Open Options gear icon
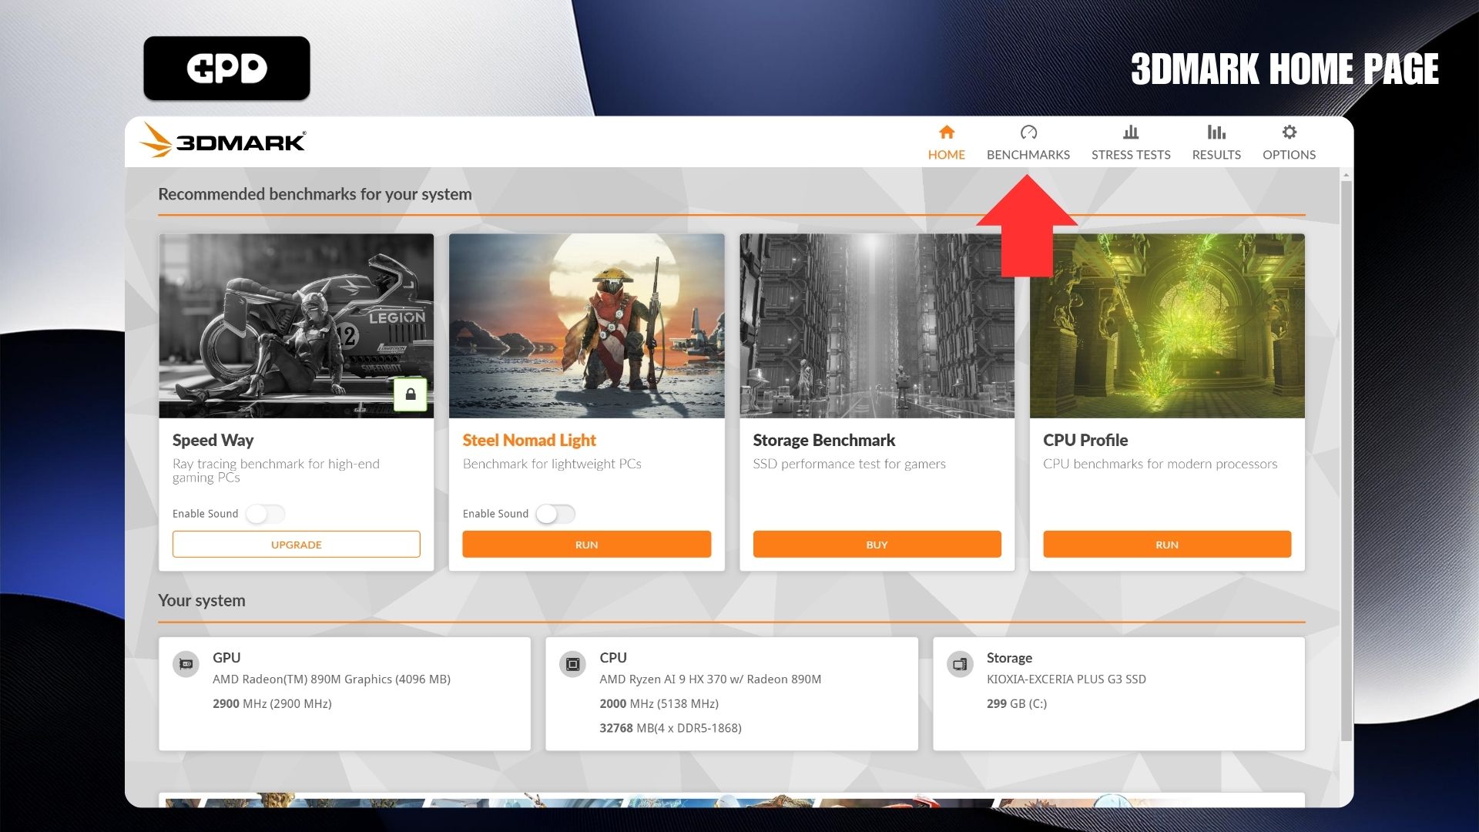 1289,132
